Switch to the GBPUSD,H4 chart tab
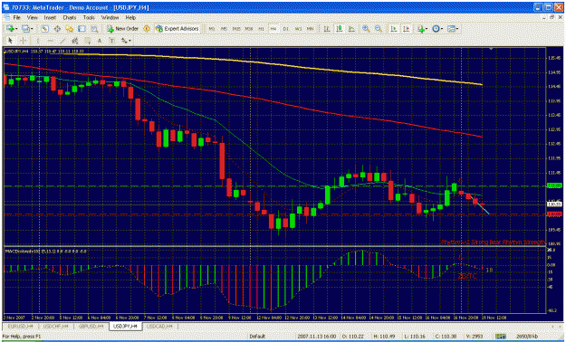The height and width of the screenshot is (342, 566). [x=91, y=326]
